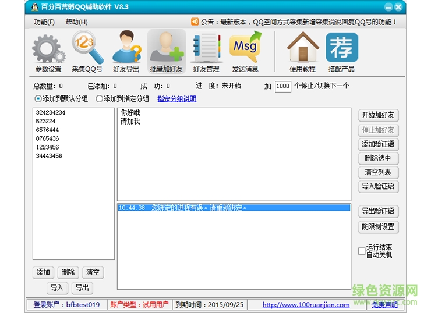This screenshot has height=313, width=431.
Task: Select QQ number 324234234 in the list
Action: point(51,112)
